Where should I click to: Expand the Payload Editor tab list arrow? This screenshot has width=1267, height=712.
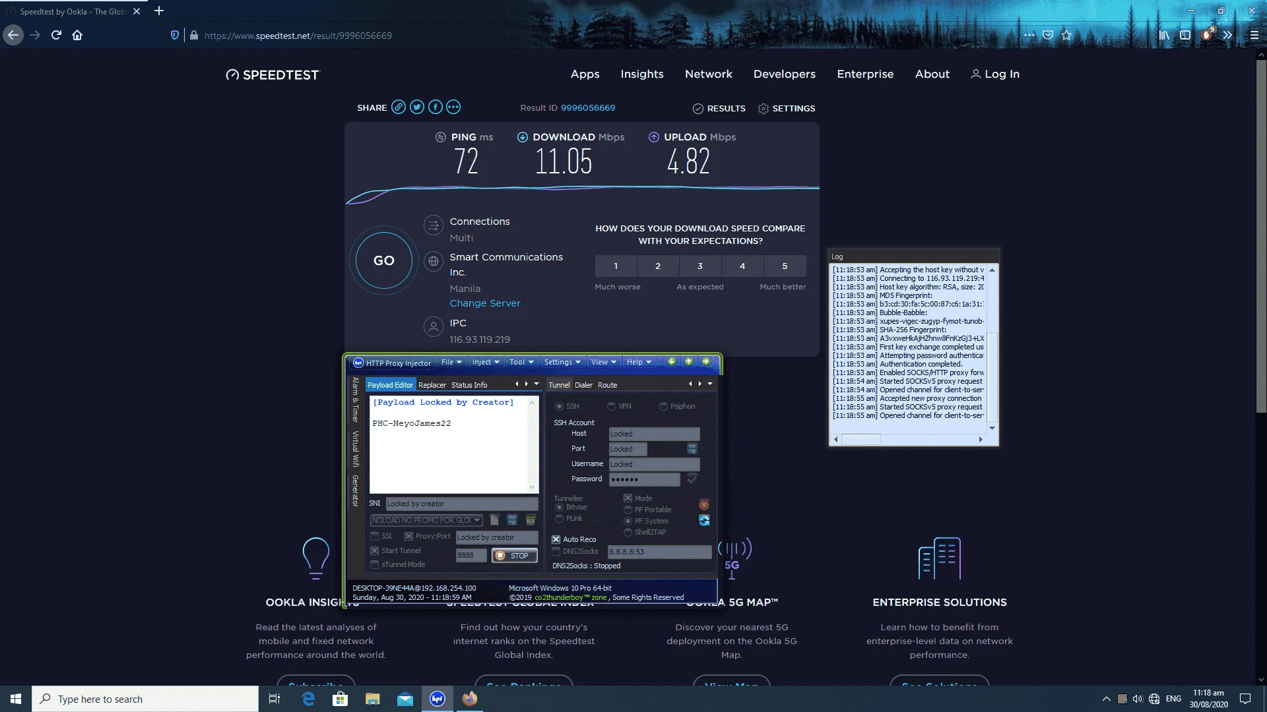click(536, 384)
